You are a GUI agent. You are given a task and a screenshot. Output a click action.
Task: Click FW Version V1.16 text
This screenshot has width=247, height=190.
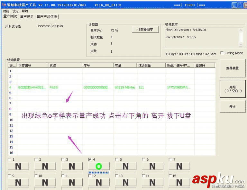pyautogui.click(x=180, y=37)
